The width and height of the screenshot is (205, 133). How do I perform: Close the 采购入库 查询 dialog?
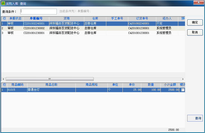[x=198, y=2]
